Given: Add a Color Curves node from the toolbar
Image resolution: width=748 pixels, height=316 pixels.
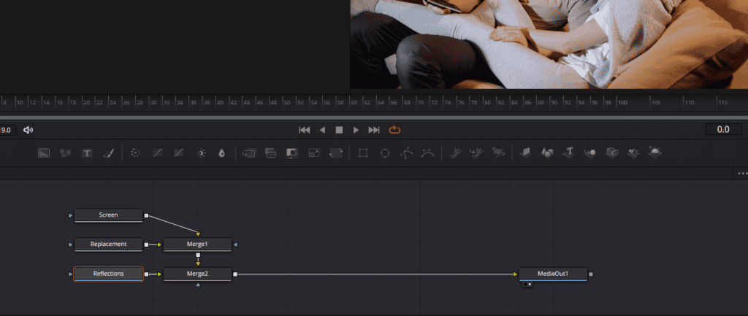Looking at the screenshot, I should click(x=158, y=153).
